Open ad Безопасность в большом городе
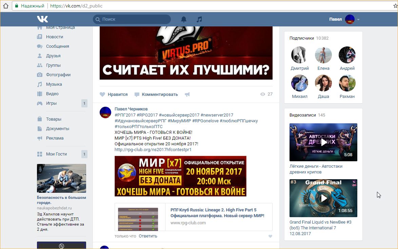398x249 pixels. pyautogui.click(x=61, y=200)
